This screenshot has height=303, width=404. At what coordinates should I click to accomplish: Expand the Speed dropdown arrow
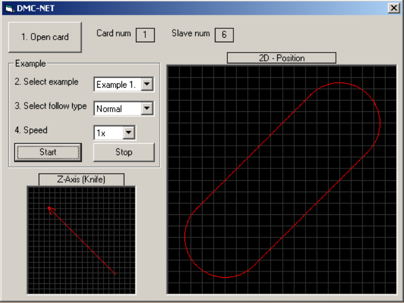click(x=129, y=133)
